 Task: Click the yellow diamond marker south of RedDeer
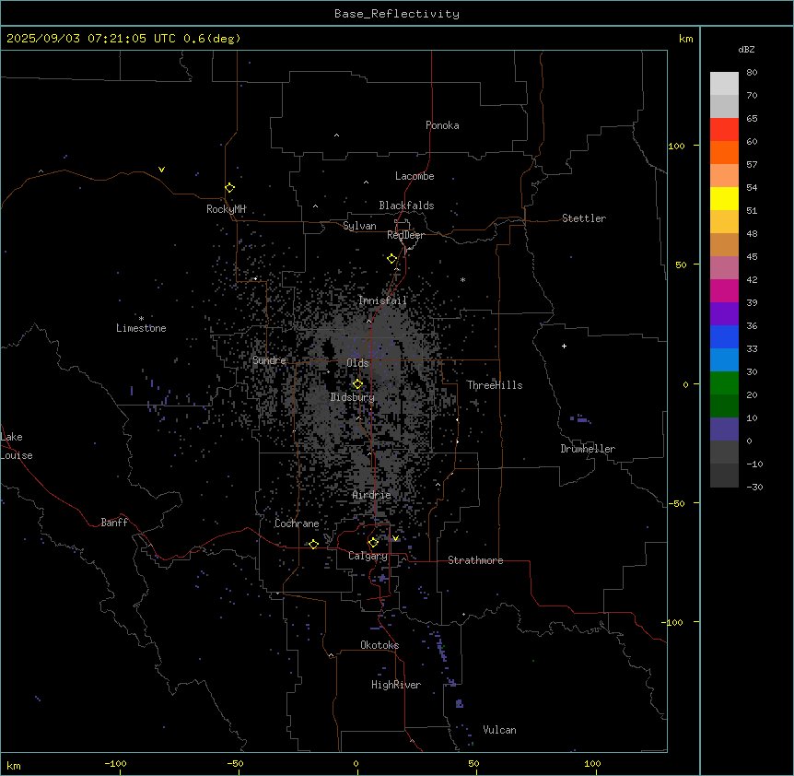click(391, 258)
